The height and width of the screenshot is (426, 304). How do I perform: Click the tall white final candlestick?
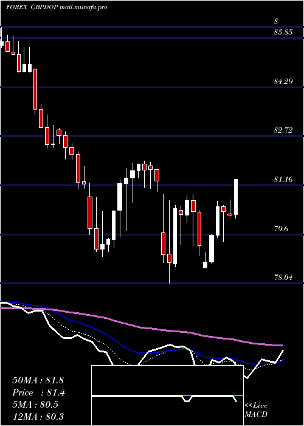click(236, 198)
